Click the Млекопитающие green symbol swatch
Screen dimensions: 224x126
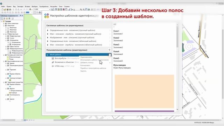coord(8,57)
